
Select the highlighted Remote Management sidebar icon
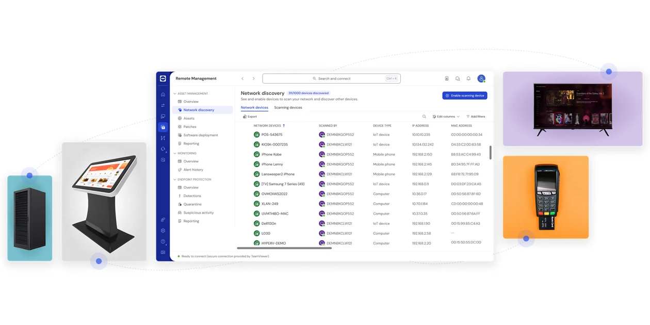[x=163, y=127]
